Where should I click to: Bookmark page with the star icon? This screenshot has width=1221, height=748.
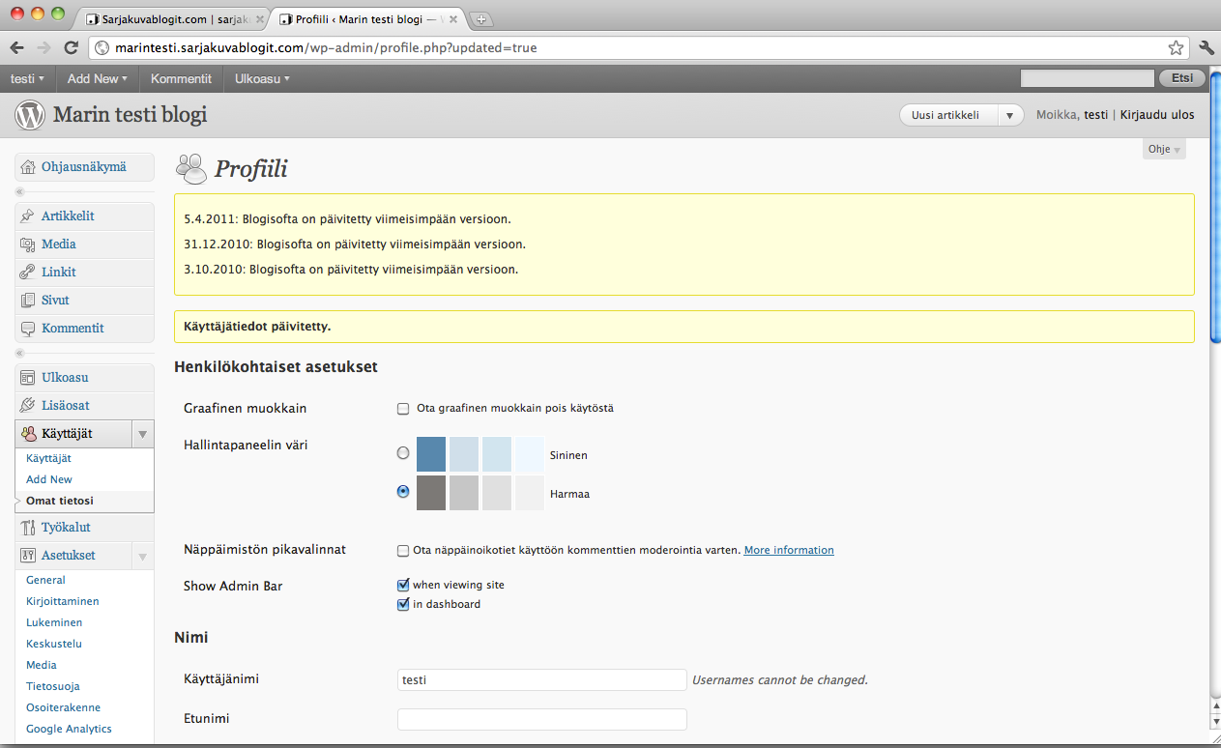1176,47
